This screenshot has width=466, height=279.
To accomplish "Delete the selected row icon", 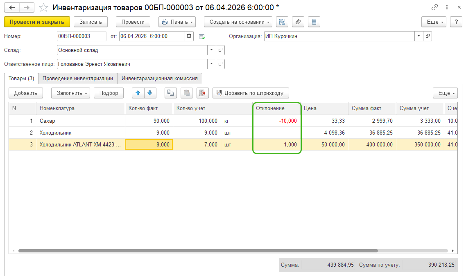I will click(x=202, y=93).
